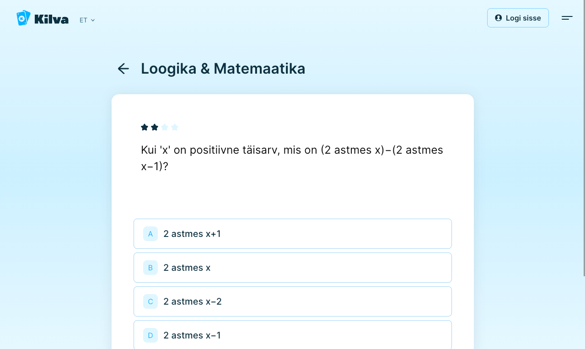Viewport: 585px width, 349px height.
Task: Click the letter D option badge
Action: (150, 335)
